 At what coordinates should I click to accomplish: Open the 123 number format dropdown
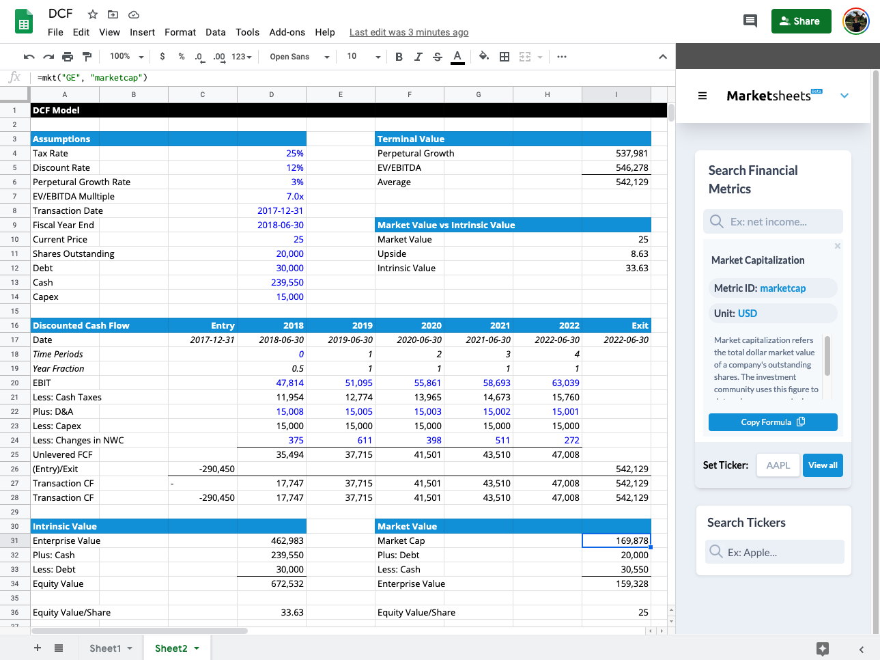coord(242,57)
